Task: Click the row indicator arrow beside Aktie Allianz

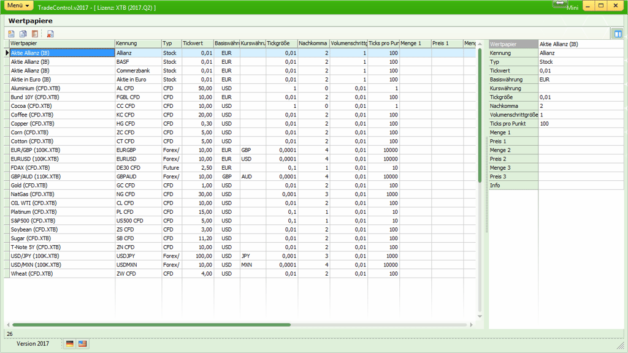Action: click(7, 53)
